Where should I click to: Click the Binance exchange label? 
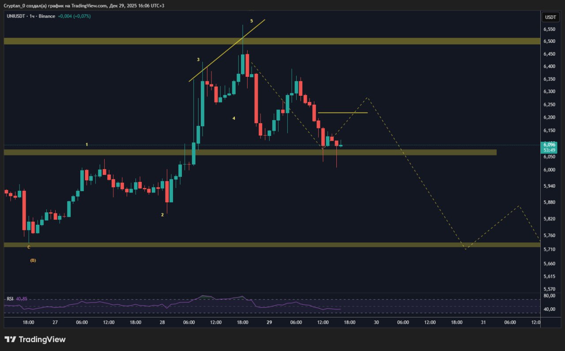47,16
